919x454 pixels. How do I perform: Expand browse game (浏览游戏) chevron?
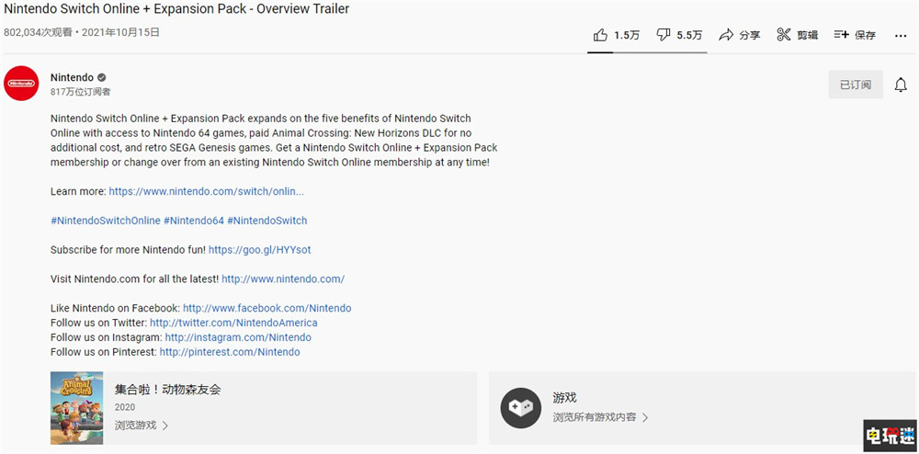[x=165, y=426]
